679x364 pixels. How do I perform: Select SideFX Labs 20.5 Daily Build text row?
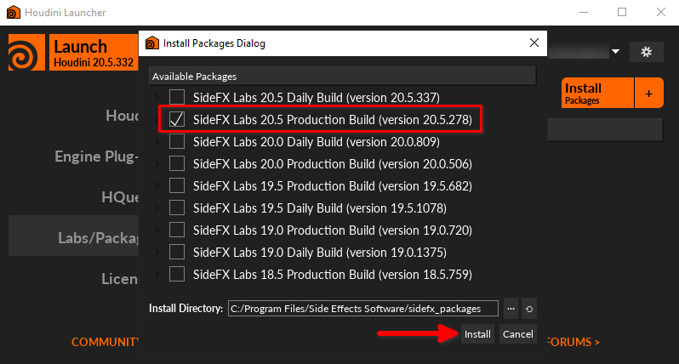317,97
